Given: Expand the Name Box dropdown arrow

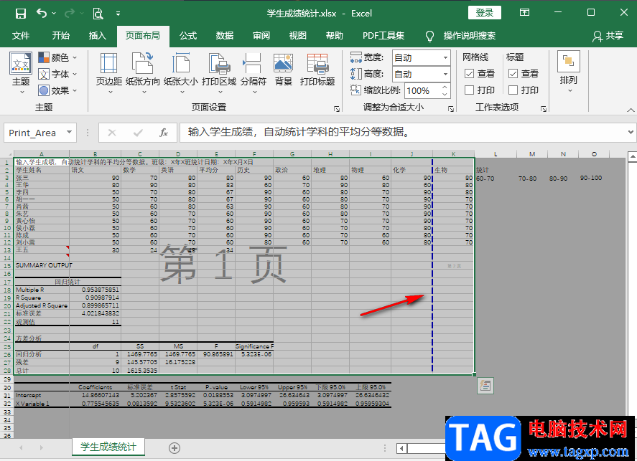Looking at the screenshot, I should pos(69,132).
